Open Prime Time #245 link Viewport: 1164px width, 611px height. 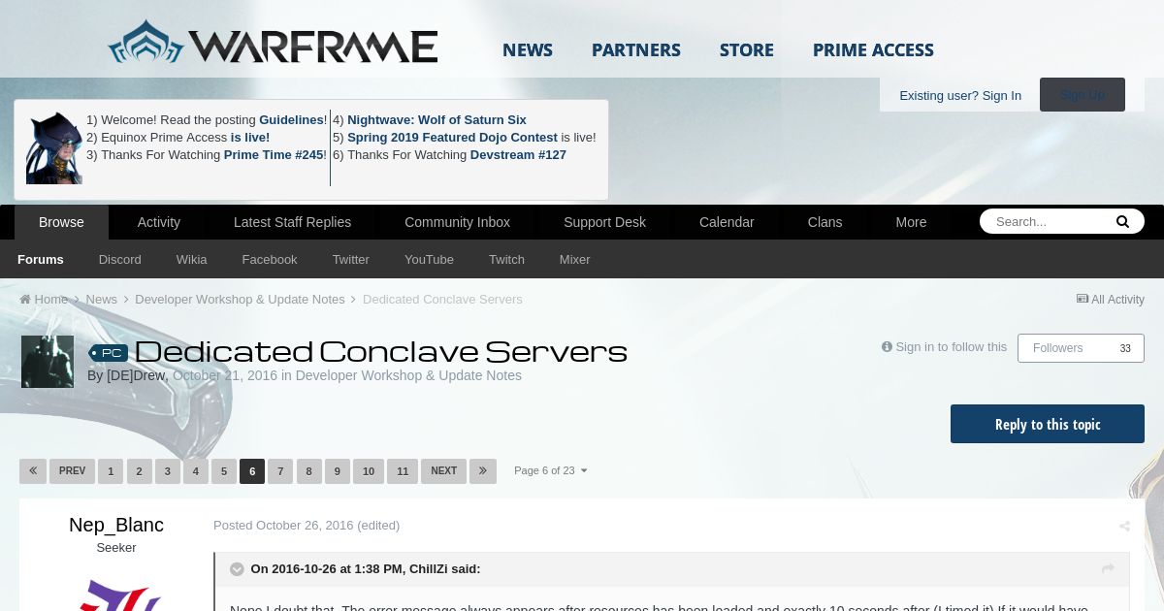(274, 155)
